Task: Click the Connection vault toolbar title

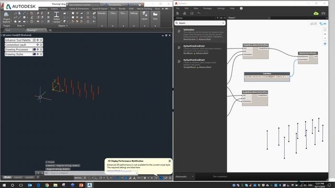Action: pos(15,45)
